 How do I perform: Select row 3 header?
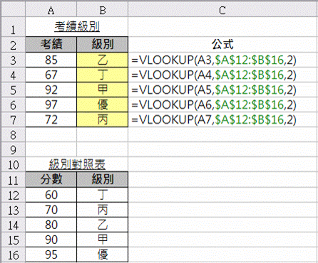(13, 60)
